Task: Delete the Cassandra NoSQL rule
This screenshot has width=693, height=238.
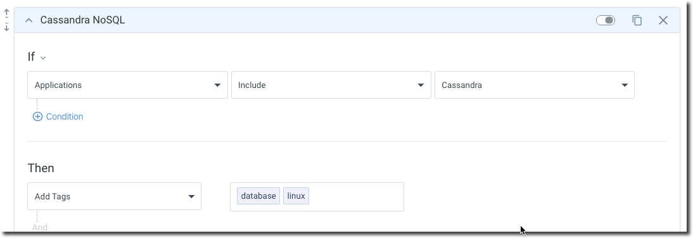Action: pyautogui.click(x=663, y=20)
